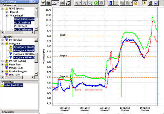Expand the PA Pulo Gadung location
Screen dimensions: 164x114
tap(2, 61)
